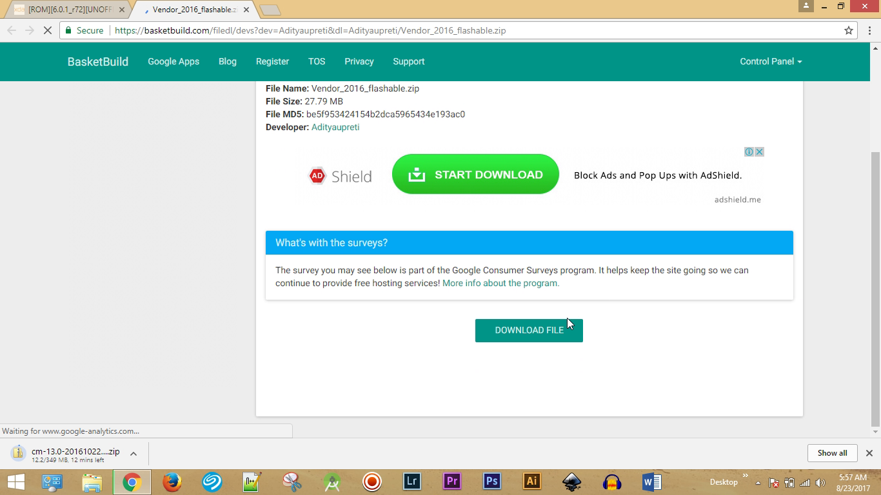
Task: Close the AdShield advertisement
Action: coord(760,152)
